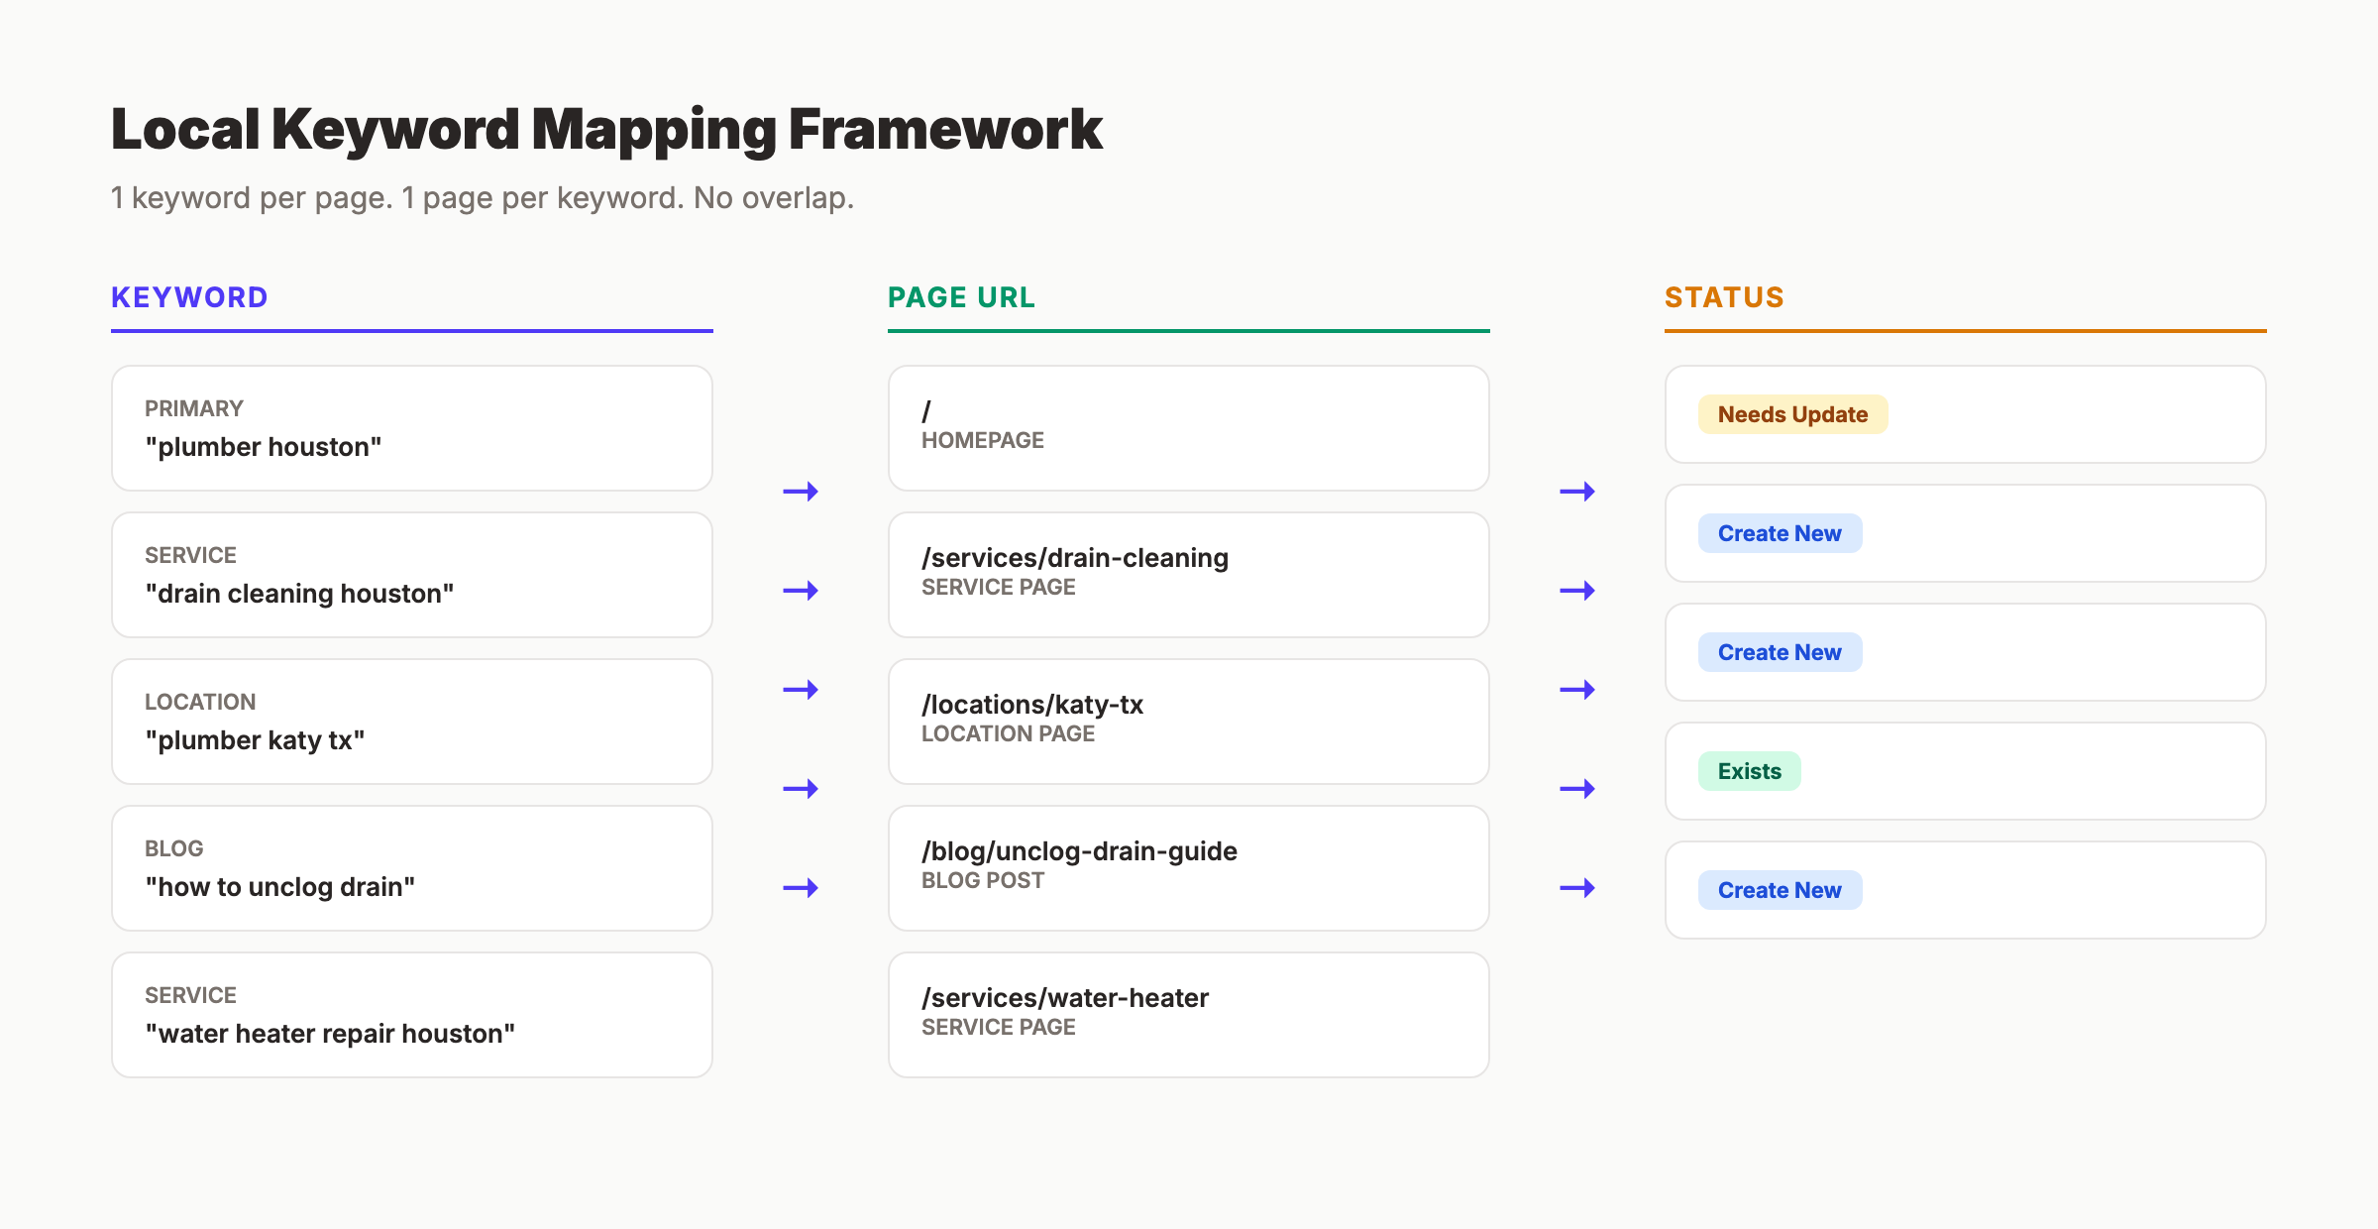Select the Exists status badge
Screen dimensions: 2378x1229
click(1749, 770)
